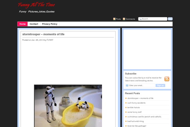Click the star bullet beside 'some funny stuff'
Screen dimensions: 190x127
126,112
